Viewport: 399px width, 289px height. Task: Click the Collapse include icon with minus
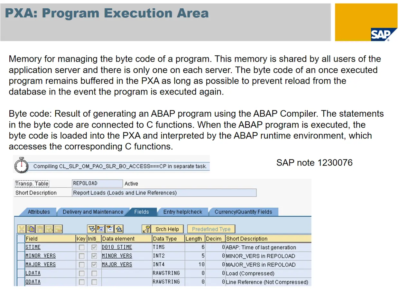110,229
